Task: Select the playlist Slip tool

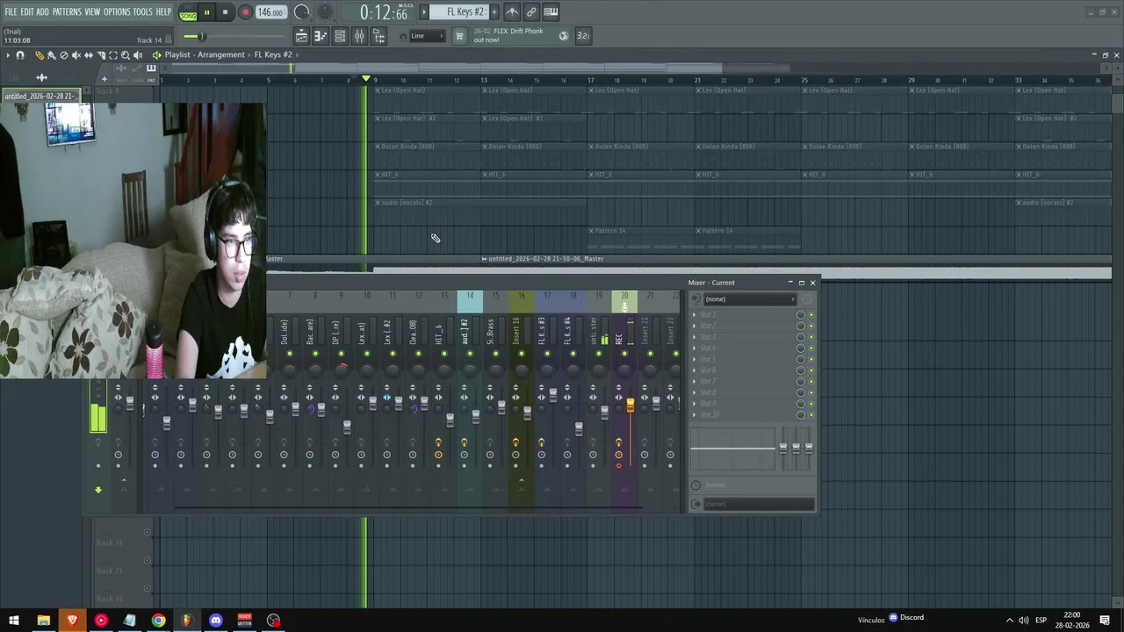Action: click(x=88, y=55)
